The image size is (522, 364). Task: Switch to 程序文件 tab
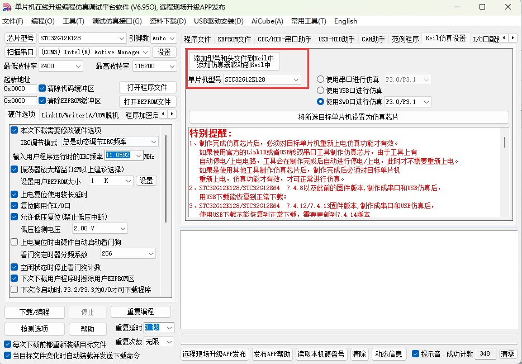(197, 39)
